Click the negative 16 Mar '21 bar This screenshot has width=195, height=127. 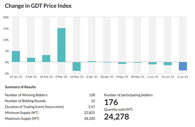[x=76, y=66]
